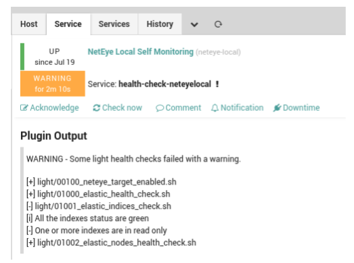The height and width of the screenshot is (263, 354).
Task: Click the Acknowledge pencil icon
Action: click(24, 107)
